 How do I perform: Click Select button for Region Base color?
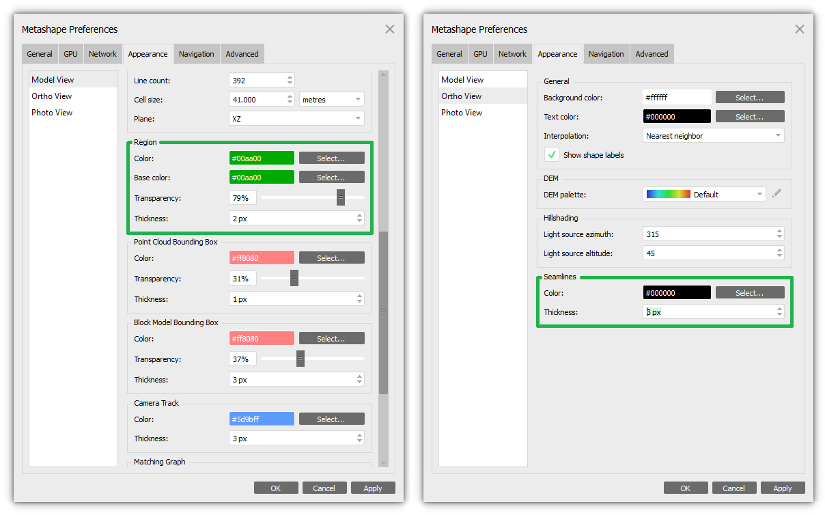tap(331, 178)
